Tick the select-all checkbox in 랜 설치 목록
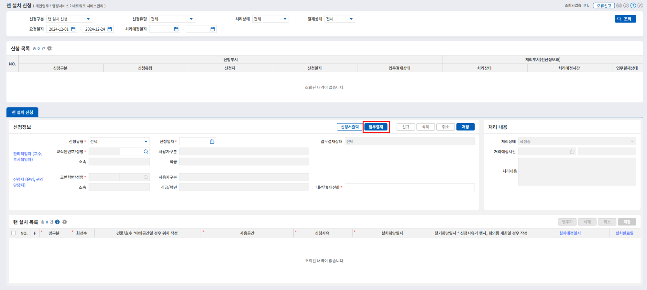Viewport: 647px width, 290px height. [14, 233]
